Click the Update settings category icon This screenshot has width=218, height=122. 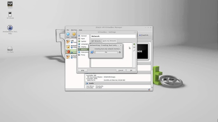[79, 41]
